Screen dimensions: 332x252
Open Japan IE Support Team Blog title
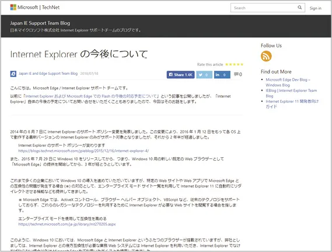(x=40, y=23)
